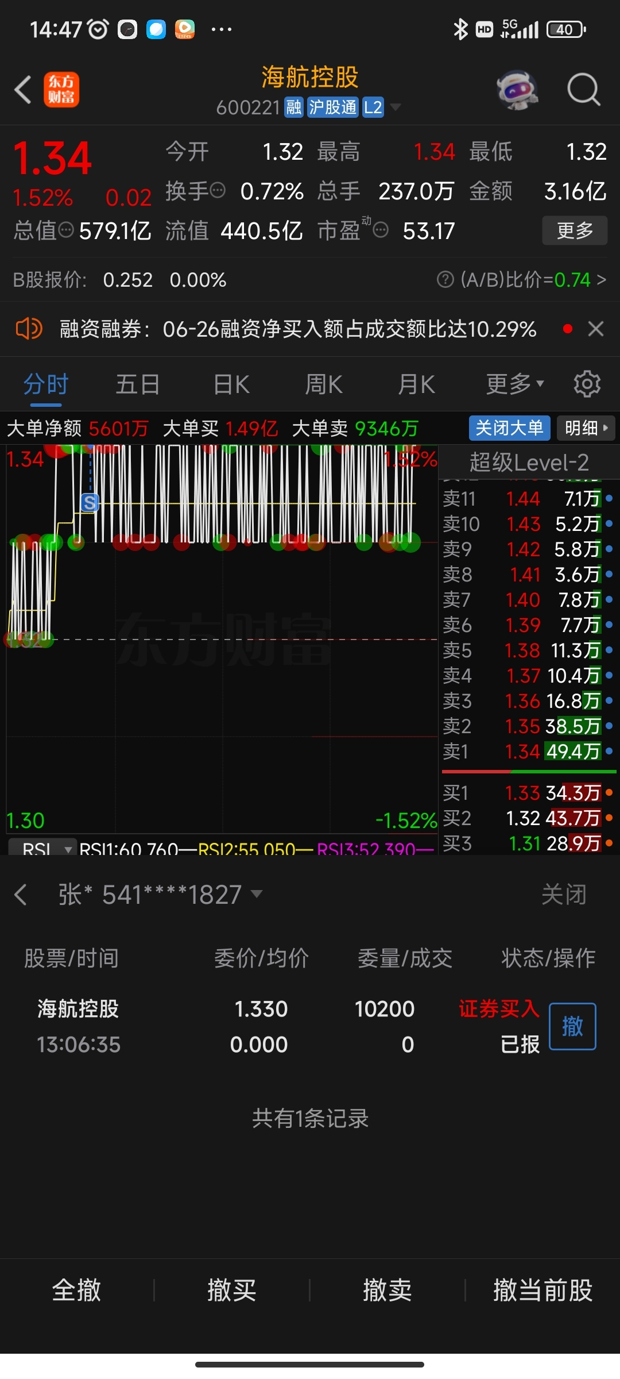Open the (A/B)比价=0.74 link

coord(533,280)
